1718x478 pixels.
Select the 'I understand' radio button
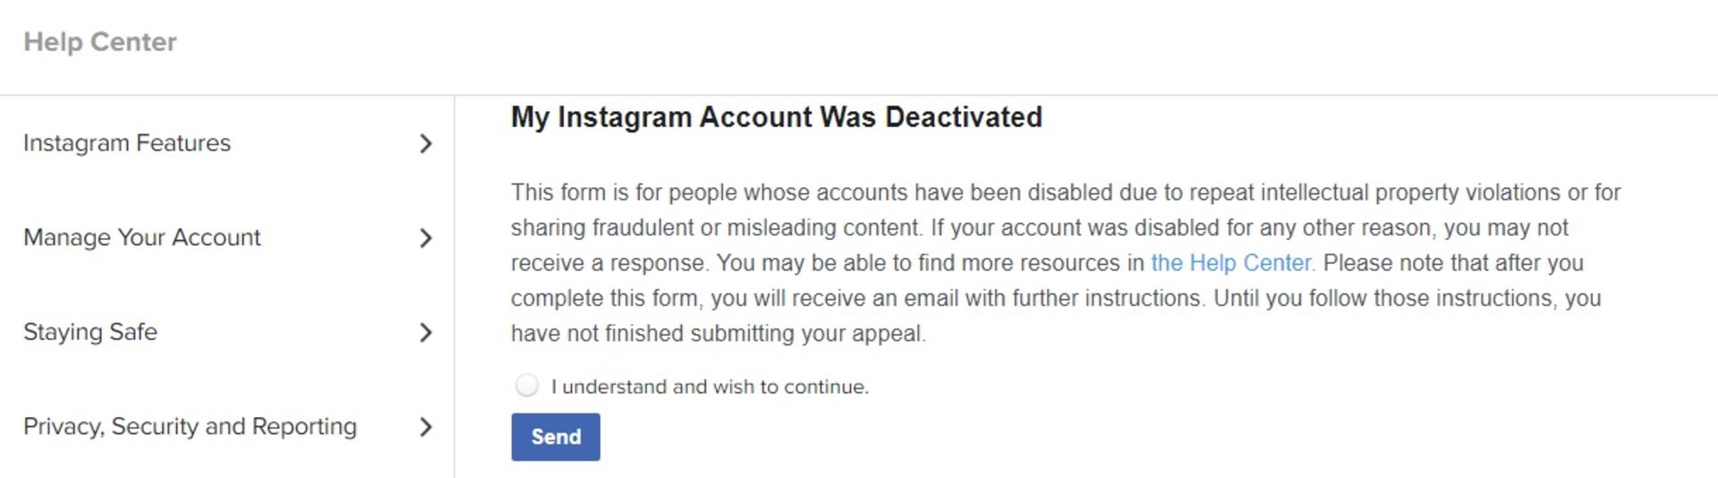coord(527,386)
